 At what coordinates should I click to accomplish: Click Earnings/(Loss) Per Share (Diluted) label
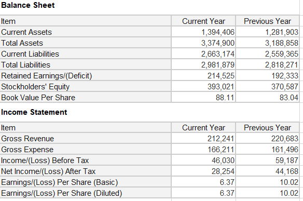[x=61, y=193]
